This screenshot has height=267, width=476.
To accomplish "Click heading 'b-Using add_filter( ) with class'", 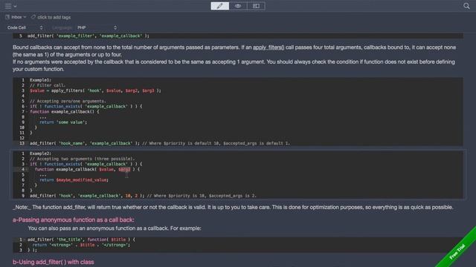I will pos(53,262).
